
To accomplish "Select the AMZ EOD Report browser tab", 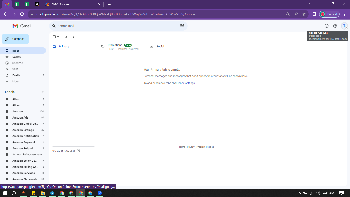I will coord(73,4).
